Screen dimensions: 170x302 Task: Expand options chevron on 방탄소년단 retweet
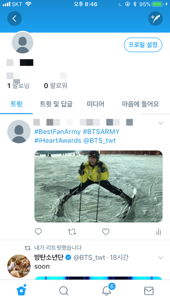[161, 257]
